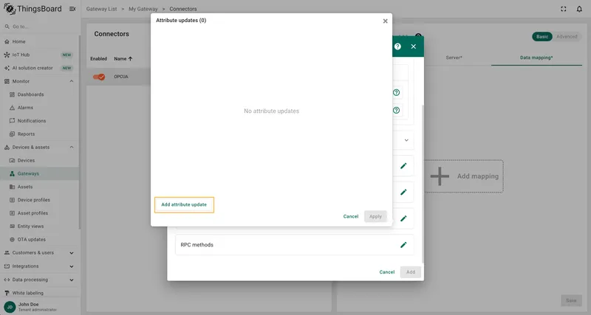The width and height of the screenshot is (591, 315).
Task: Switch to Basic configuration mode
Action: (x=542, y=36)
